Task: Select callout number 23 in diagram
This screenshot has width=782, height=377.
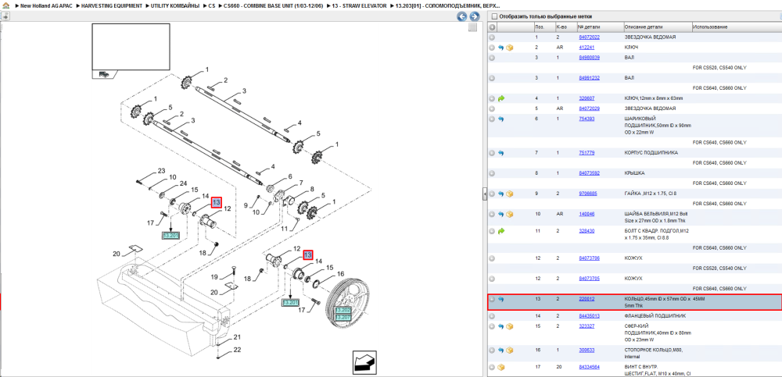Action: coord(161,171)
